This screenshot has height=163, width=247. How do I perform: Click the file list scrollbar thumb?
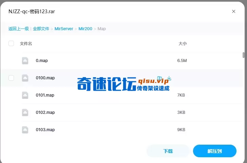click(x=244, y=55)
